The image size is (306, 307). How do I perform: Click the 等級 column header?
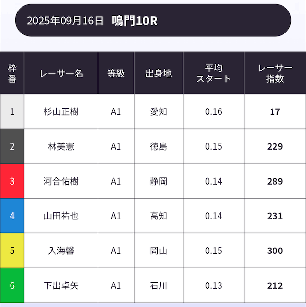tap(116, 73)
